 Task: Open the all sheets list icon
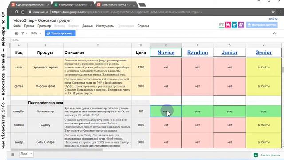pos(12,155)
